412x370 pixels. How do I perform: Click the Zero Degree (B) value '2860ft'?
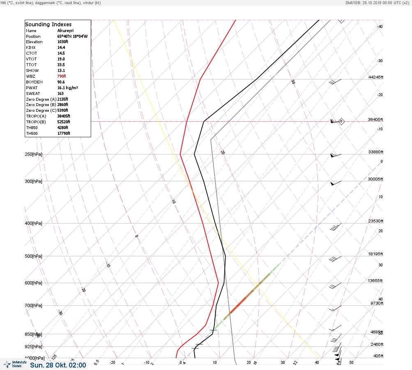[63, 105]
